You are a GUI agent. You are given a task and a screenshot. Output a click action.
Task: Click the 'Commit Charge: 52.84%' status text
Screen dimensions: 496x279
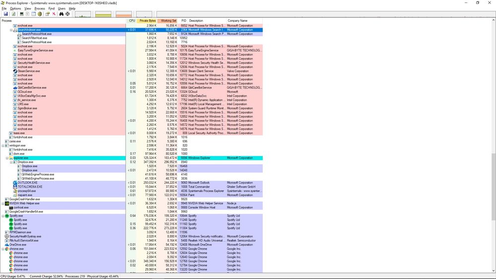point(46,277)
